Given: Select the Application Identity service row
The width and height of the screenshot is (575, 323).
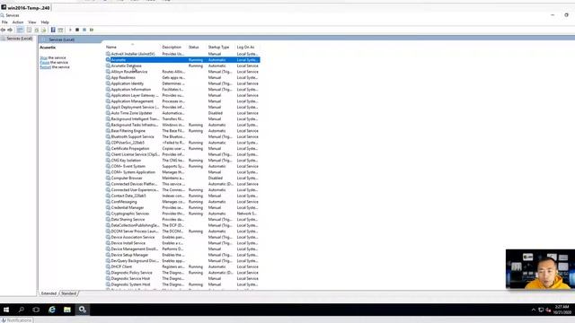Looking at the screenshot, I should pos(182,83).
